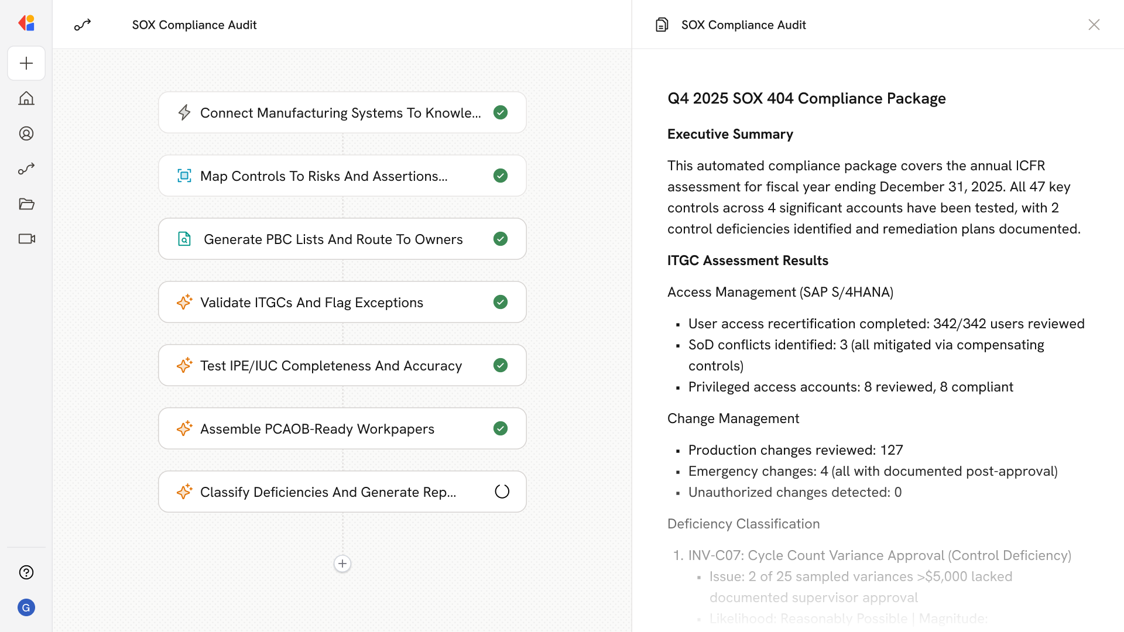
Task: Click green checkmark on Validate ITGCs step
Action: (501, 302)
